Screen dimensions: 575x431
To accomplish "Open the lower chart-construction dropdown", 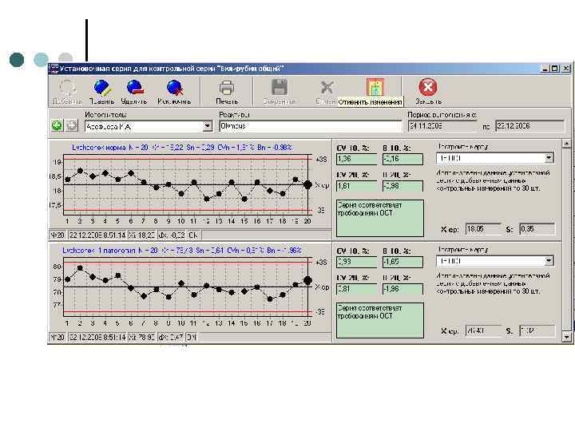I will tap(549, 261).
